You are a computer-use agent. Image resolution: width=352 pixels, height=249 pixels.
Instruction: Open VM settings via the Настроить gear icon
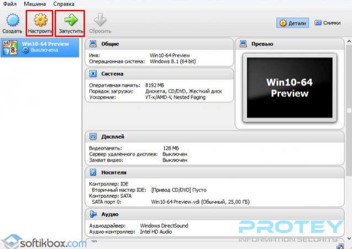[40, 21]
